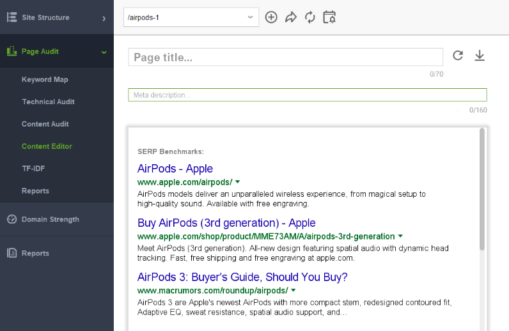
Task: Click the apple.com/shop/product airpods-3rd-generation URL
Action: tap(266, 236)
